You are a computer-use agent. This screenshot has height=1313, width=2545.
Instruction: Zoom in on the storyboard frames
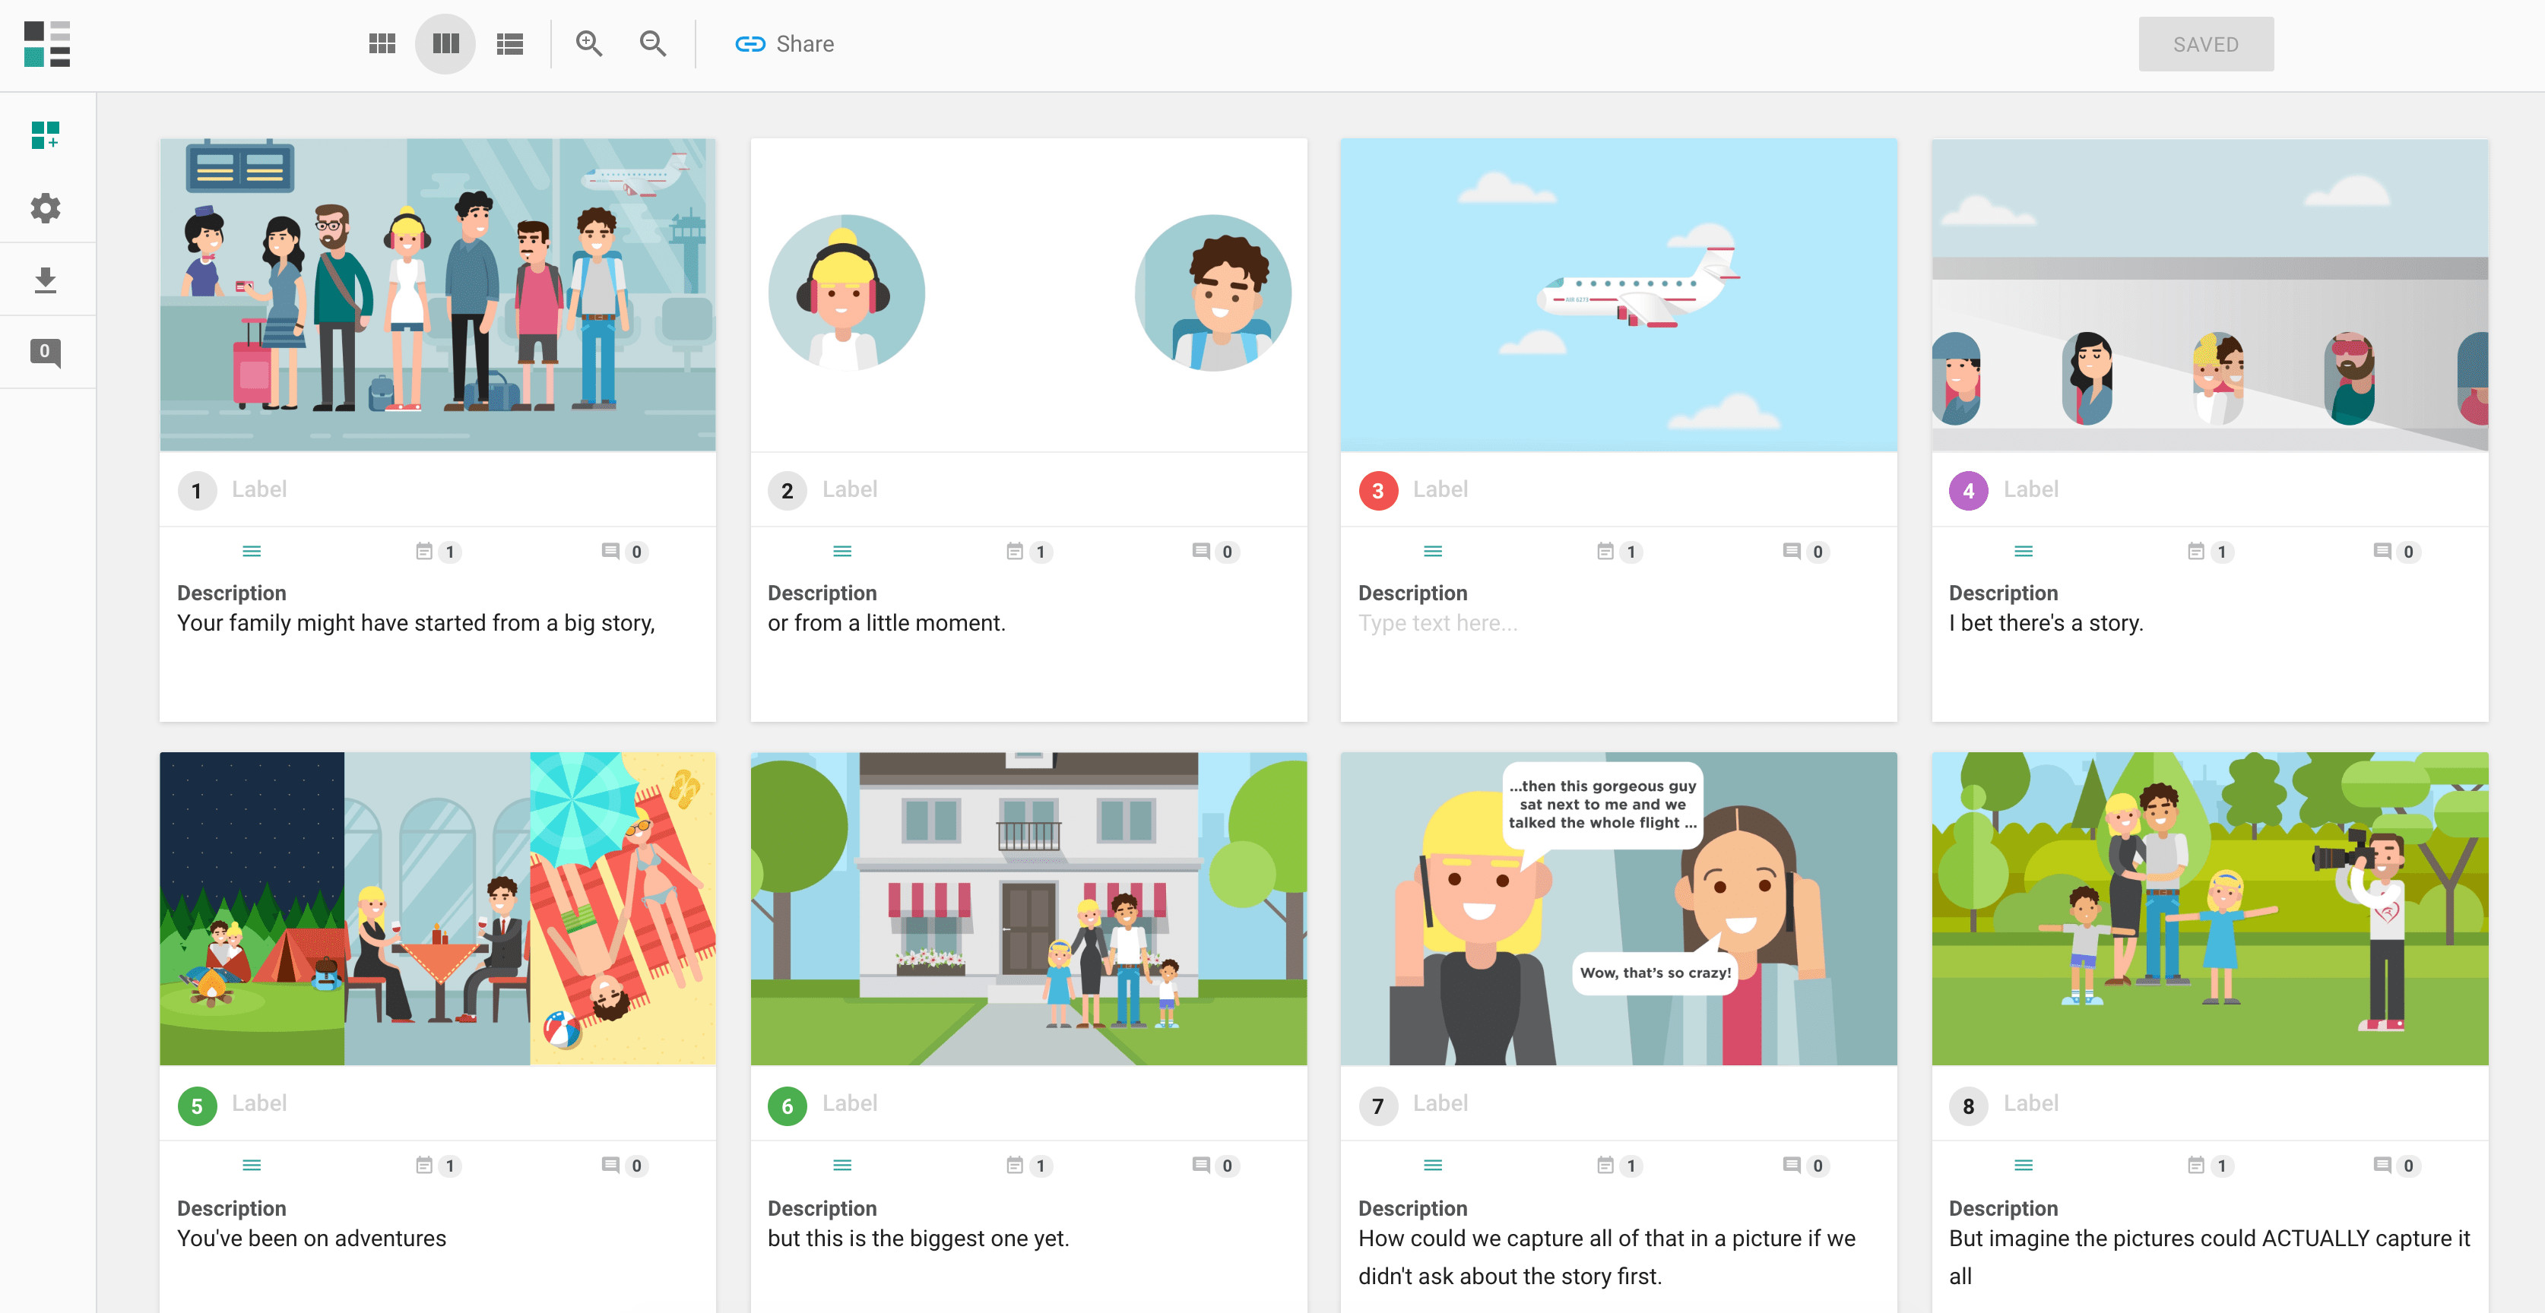coord(589,43)
